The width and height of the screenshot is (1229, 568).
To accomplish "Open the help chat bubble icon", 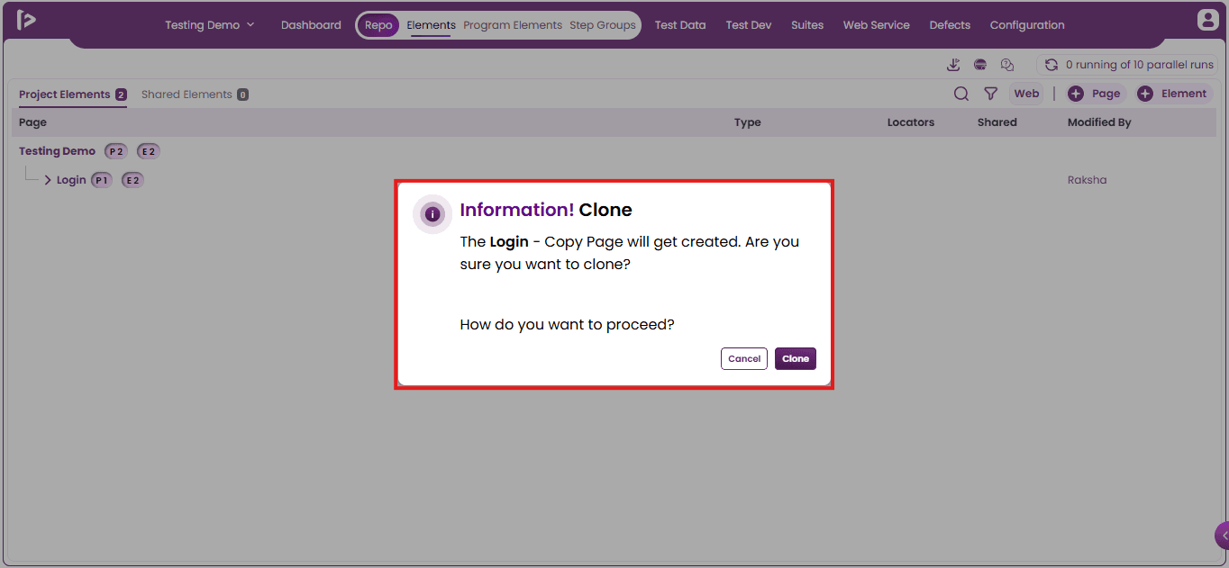I will 1007,65.
